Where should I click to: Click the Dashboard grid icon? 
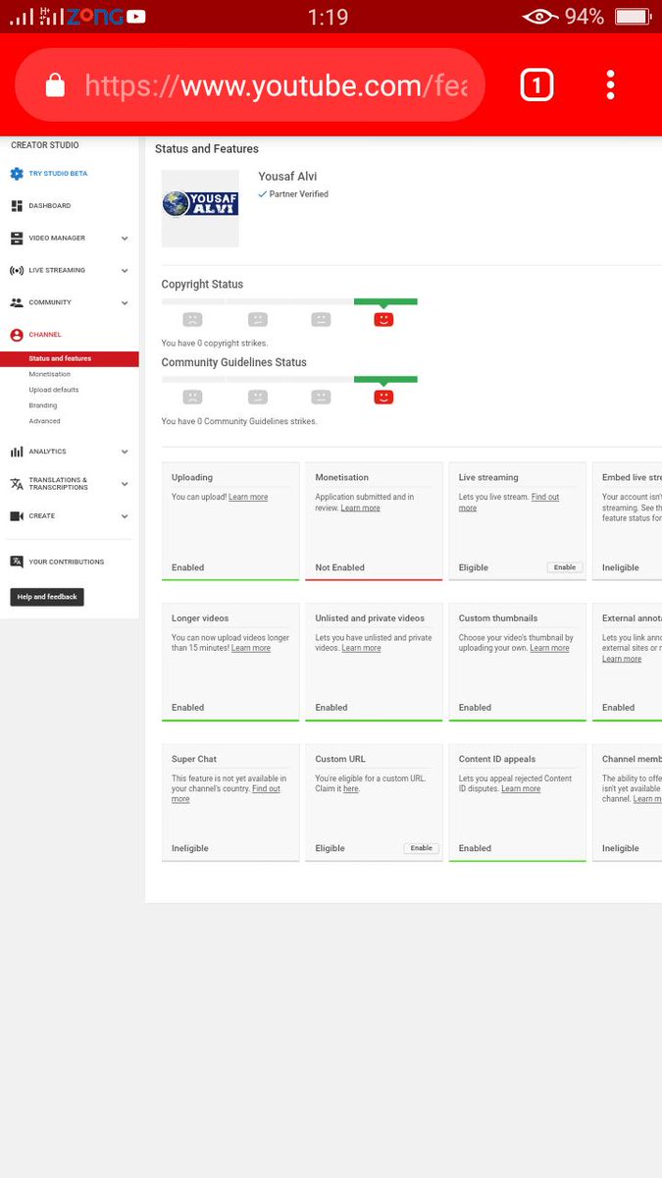coord(17,206)
